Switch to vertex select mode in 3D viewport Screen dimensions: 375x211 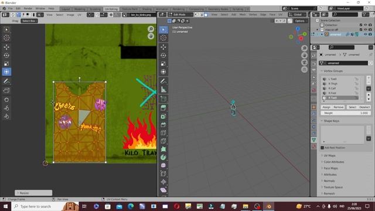pyautogui.click(x=197, y=15)
